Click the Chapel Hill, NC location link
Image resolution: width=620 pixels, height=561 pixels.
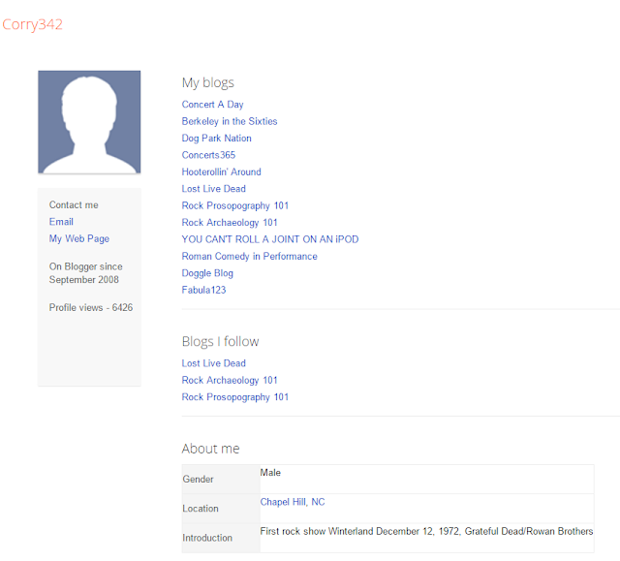(x=293, y=502)
